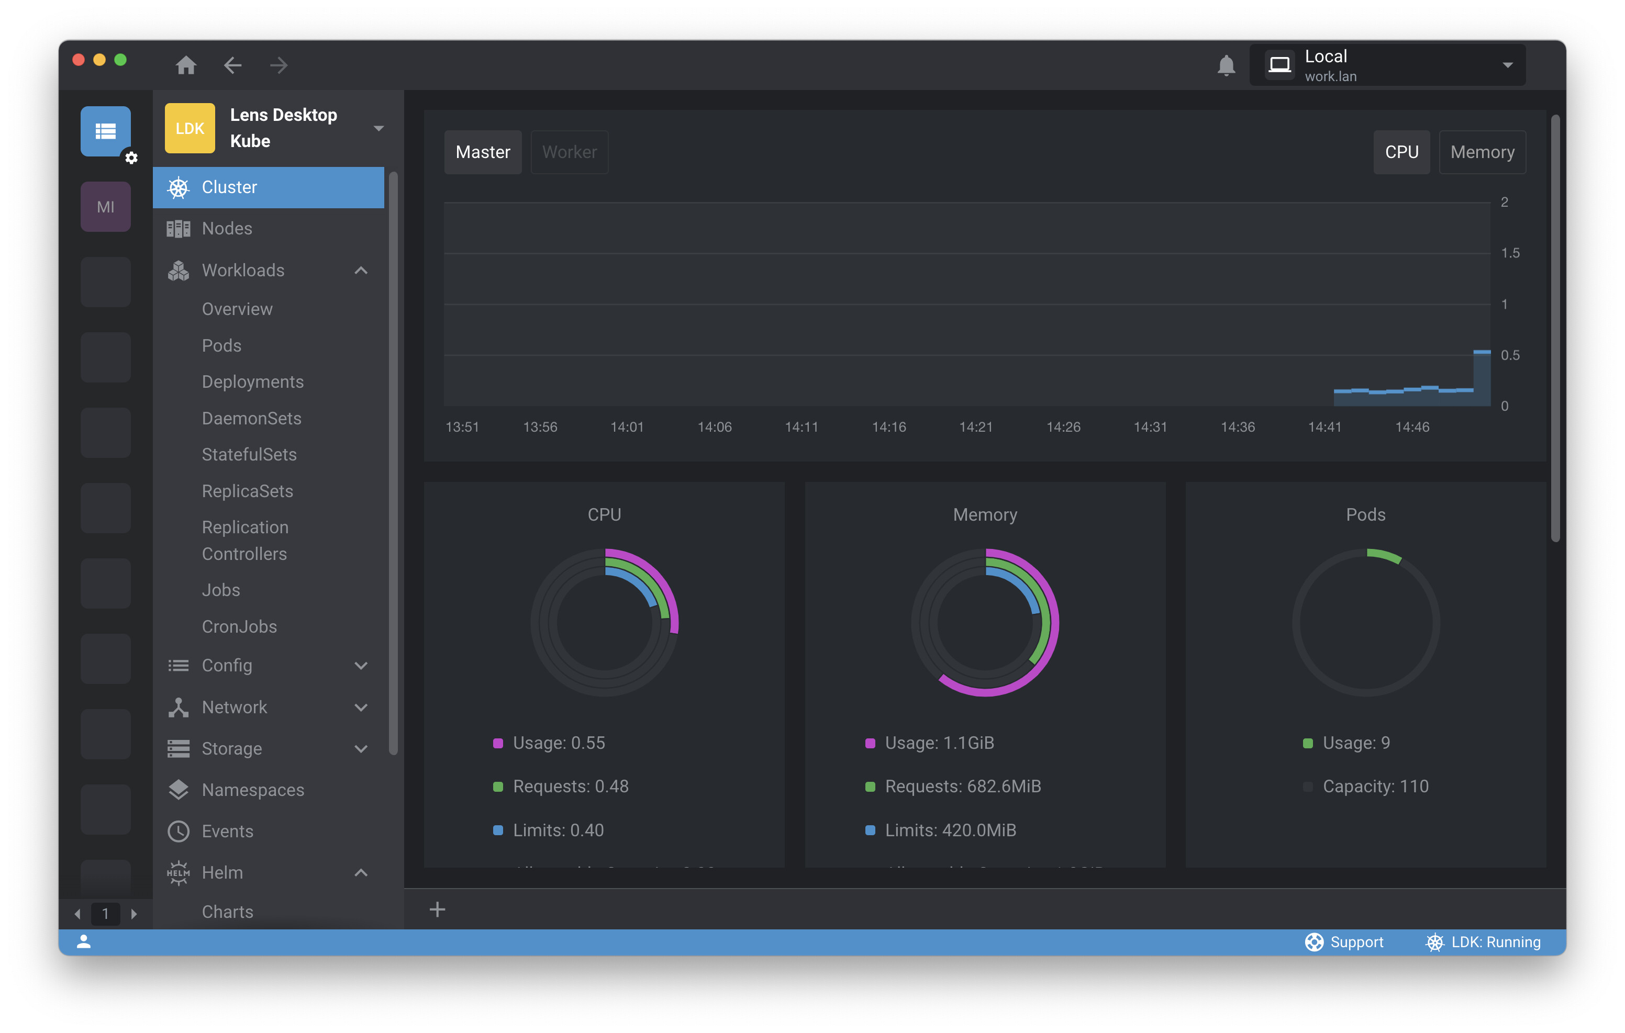1625x1033 pixels.
Task: Open the catalog list icon in hotbar
Action: (x=105, y=131)
